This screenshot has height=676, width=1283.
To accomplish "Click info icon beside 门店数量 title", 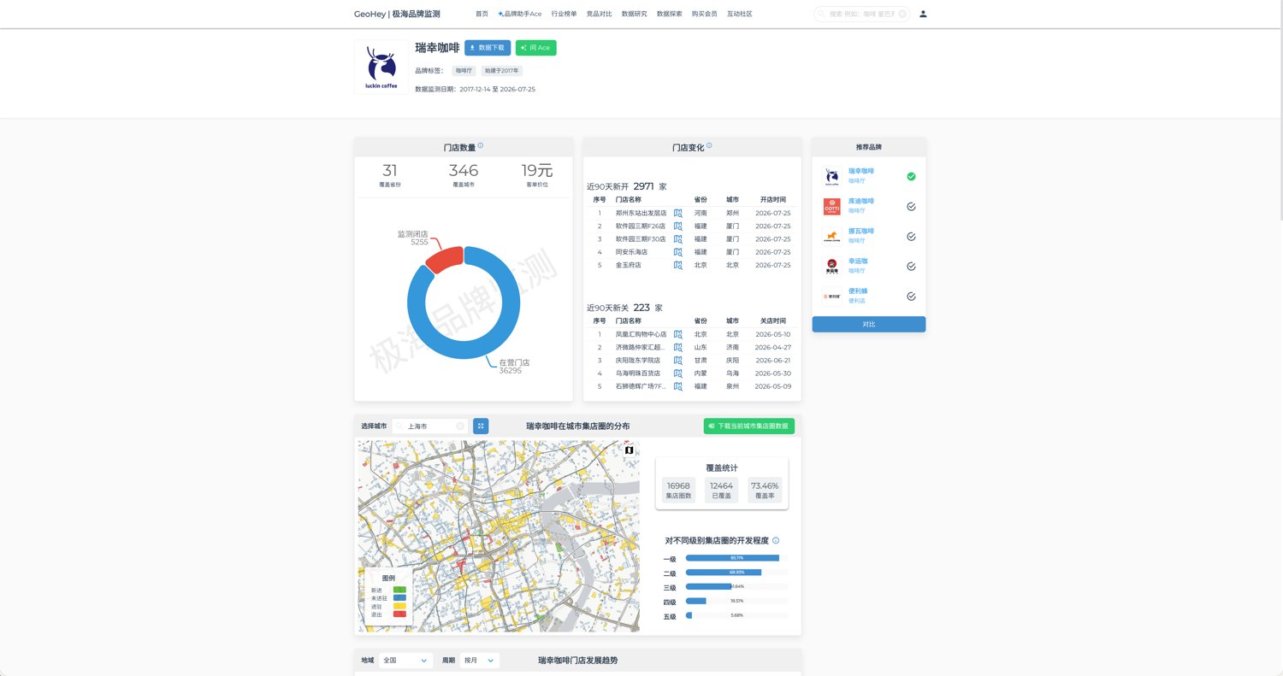I will click(481, 146).
